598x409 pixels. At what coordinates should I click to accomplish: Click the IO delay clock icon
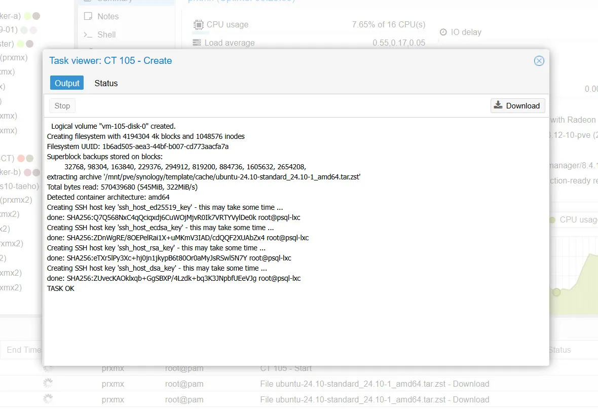pos(443,32)
